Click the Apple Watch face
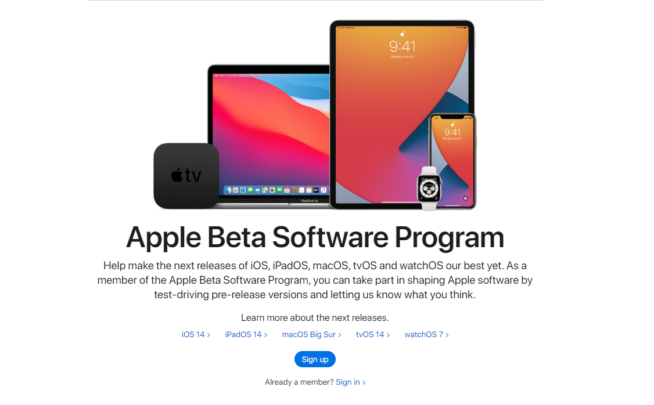 [x=429, y=189]
